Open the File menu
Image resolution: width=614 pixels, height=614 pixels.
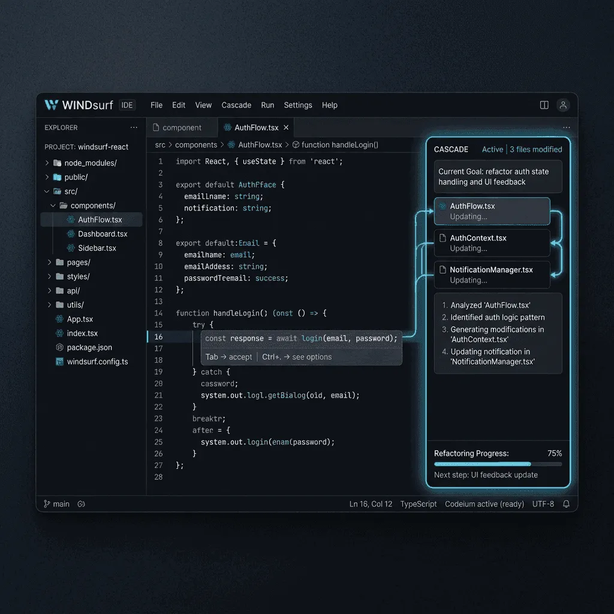[x=156, y=106]
